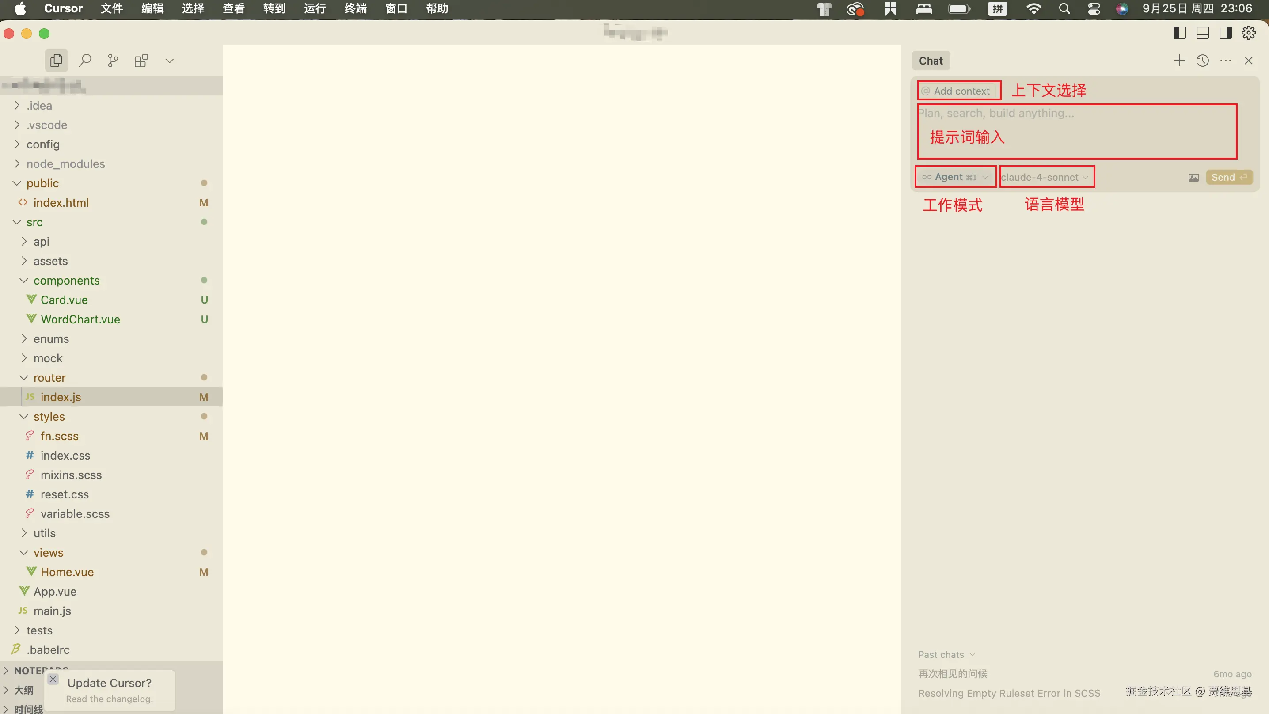Screen dimensions: 1269x714
Task: Toggle the right AI pane layout
Action: click(1225, 33)
